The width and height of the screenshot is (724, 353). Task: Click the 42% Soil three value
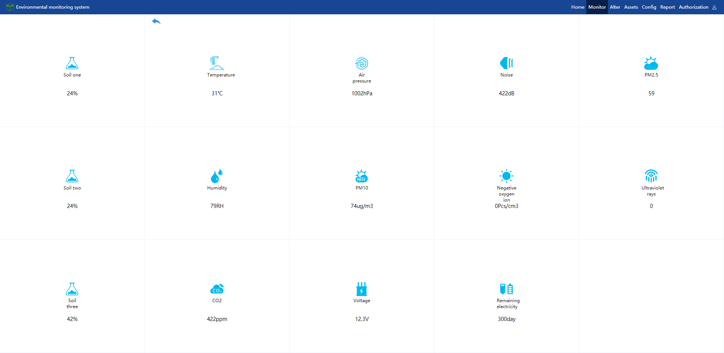[x=72, y=319]
